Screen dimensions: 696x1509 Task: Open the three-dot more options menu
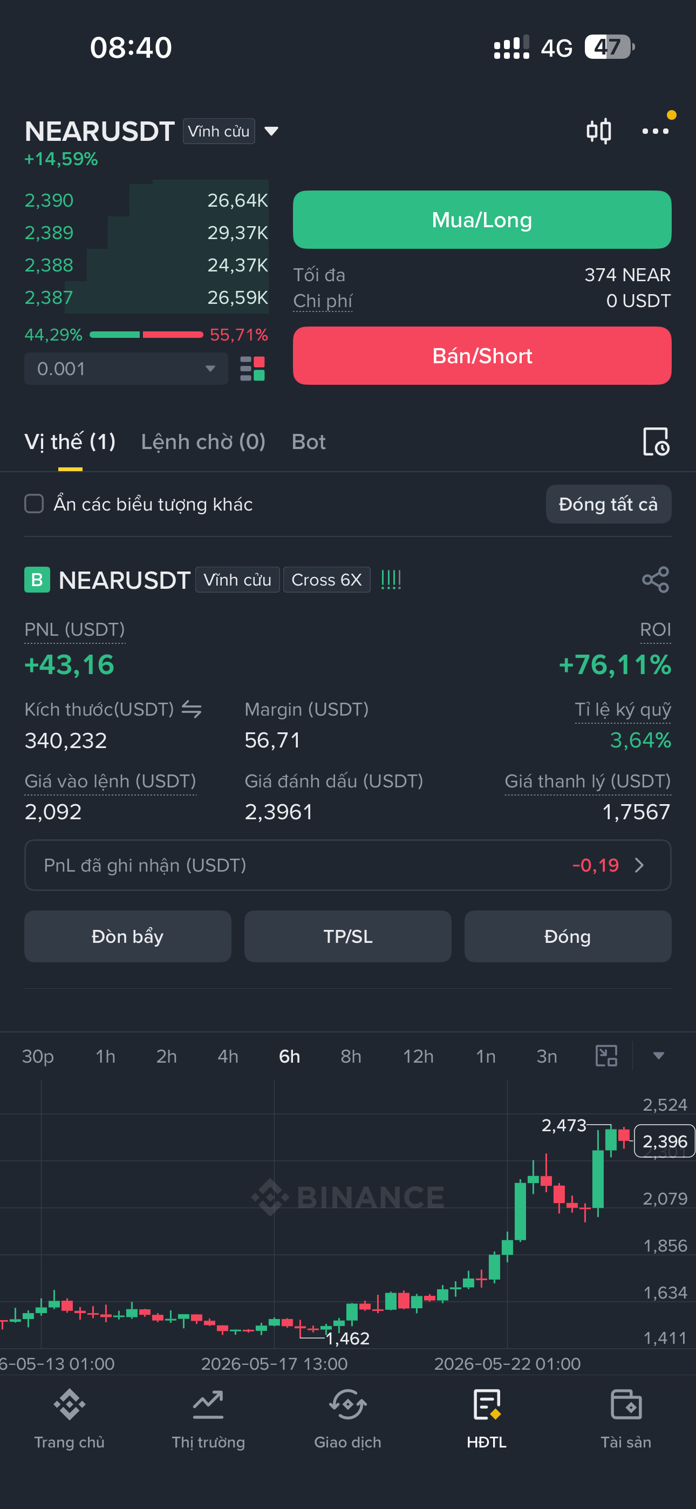(656, 131)
